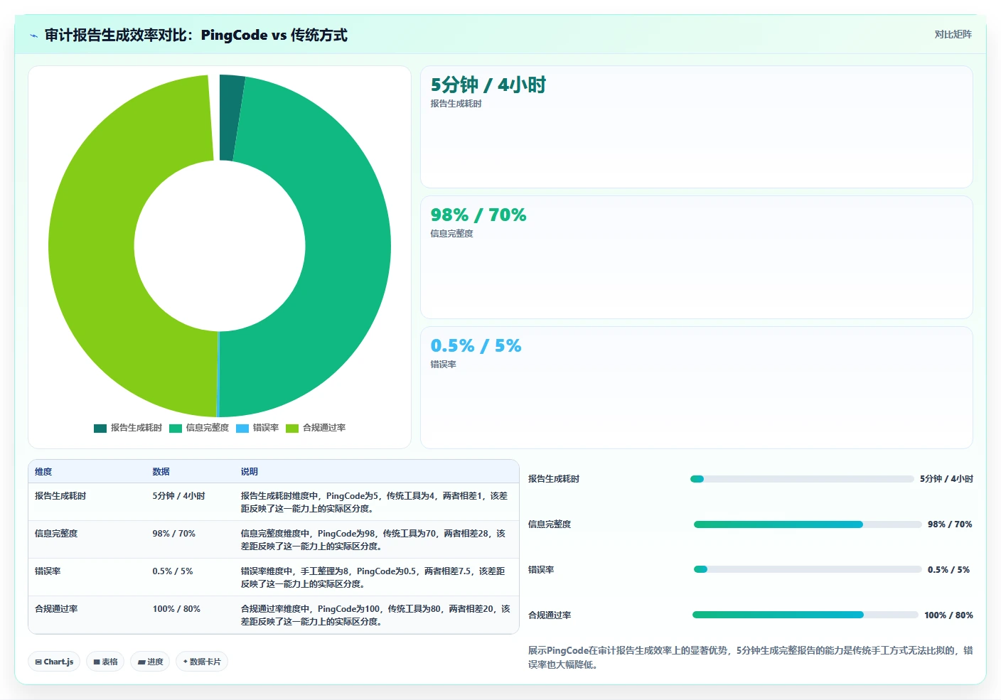This screenshot has height=700, width=1001.
Task: Click the 维度 column header
Action: [x=43, y=472]
